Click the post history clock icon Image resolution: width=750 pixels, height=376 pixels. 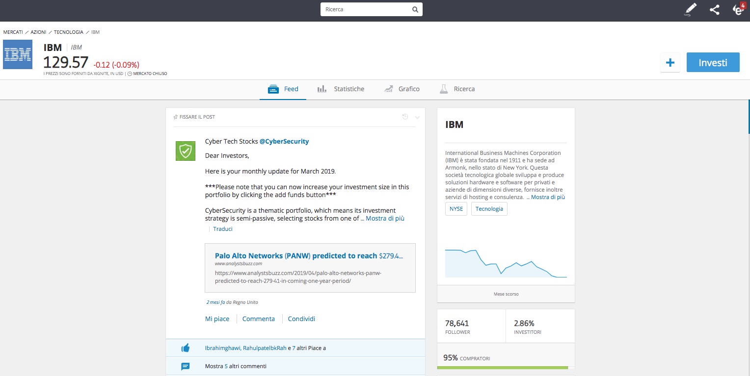405,117
